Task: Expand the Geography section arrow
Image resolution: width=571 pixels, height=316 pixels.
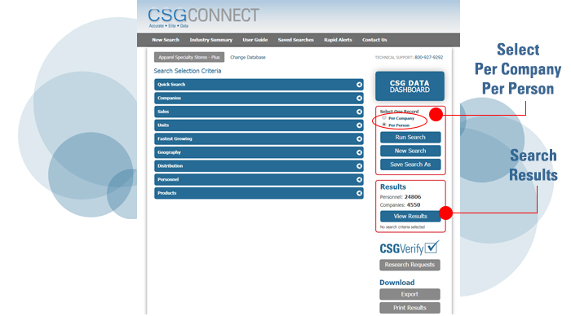Action: pyautogui.click(x=359, y=152)
